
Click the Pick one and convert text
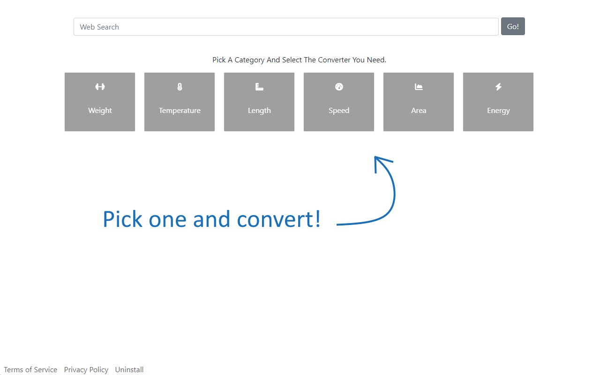[x=211, y=219]
